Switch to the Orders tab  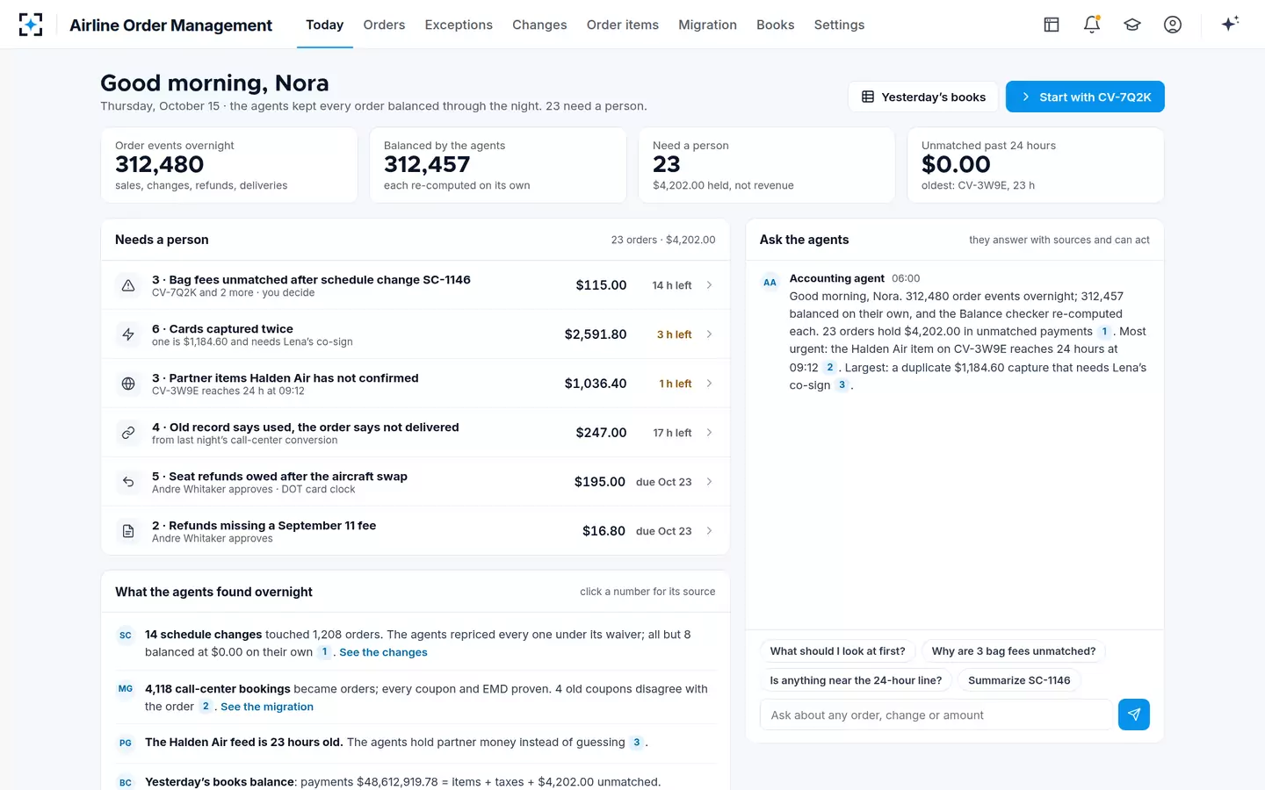coord(384,25)
